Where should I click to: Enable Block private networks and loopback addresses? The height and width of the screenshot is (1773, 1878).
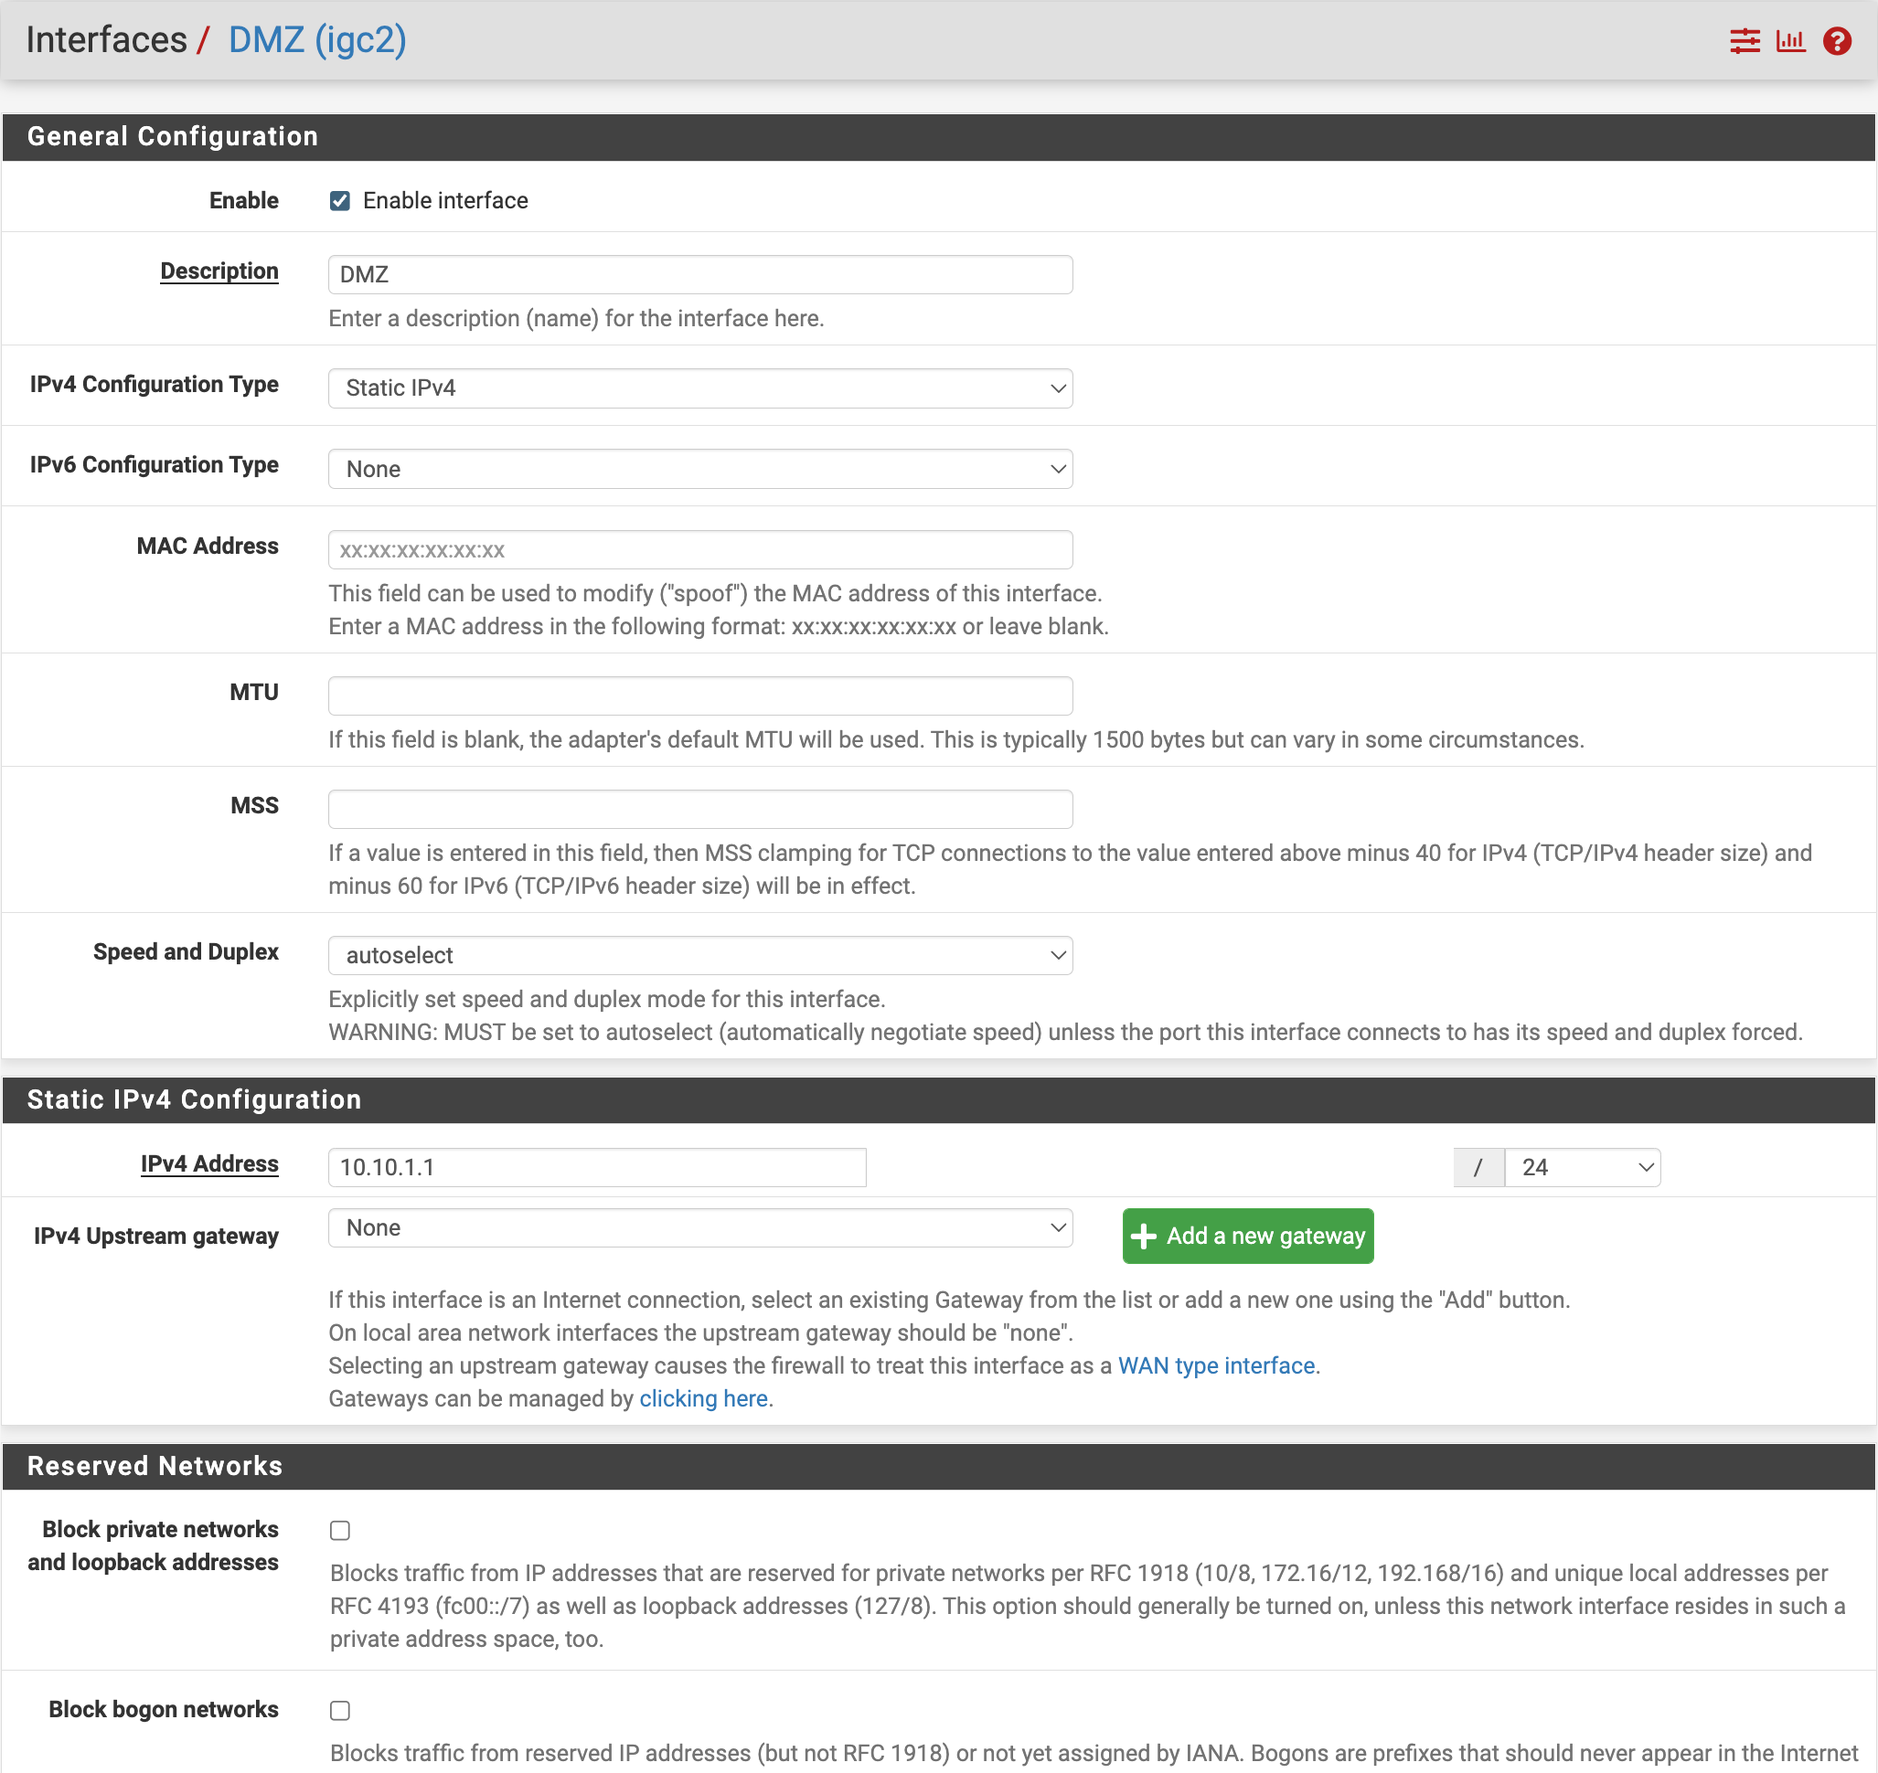point(340,1531)
